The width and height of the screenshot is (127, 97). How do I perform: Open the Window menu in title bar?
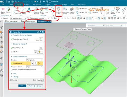(x=54, y=1)
